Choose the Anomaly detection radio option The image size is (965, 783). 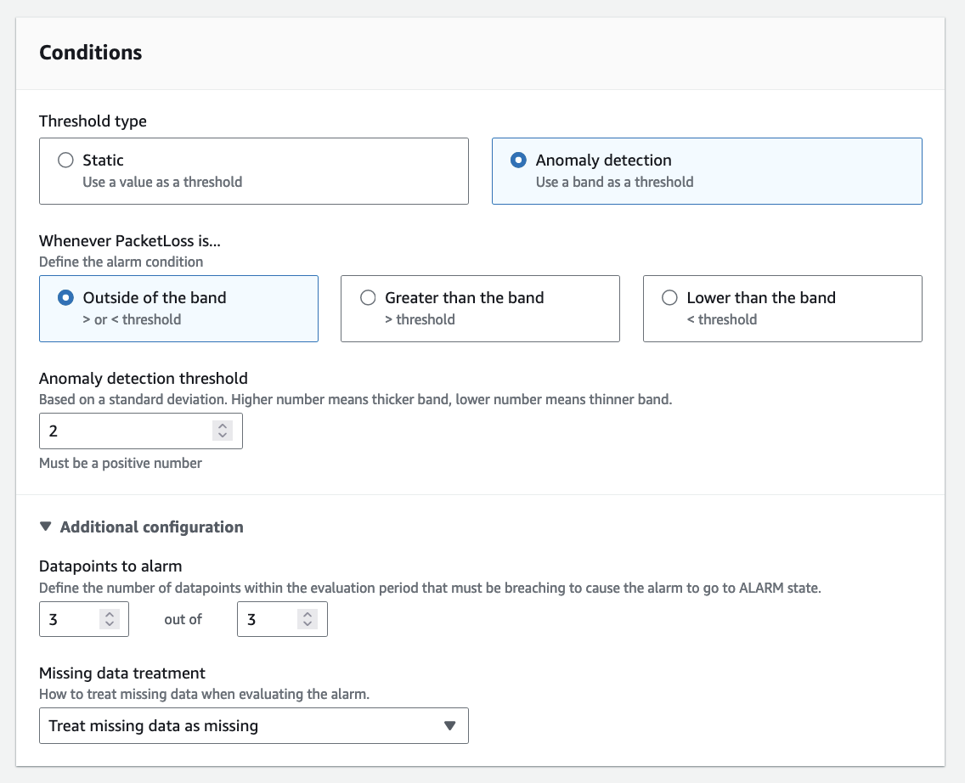[x=517, y=161]
